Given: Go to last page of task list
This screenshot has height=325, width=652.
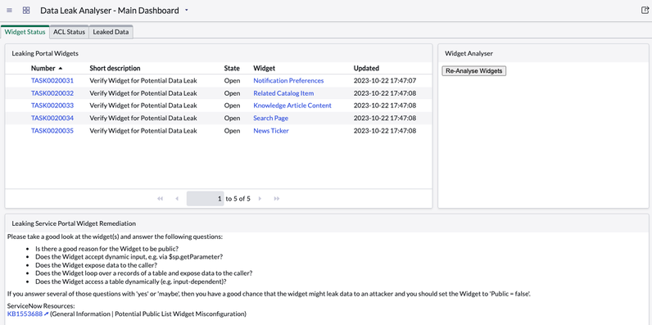Looking at the screenshot, I should coord(277,199).
